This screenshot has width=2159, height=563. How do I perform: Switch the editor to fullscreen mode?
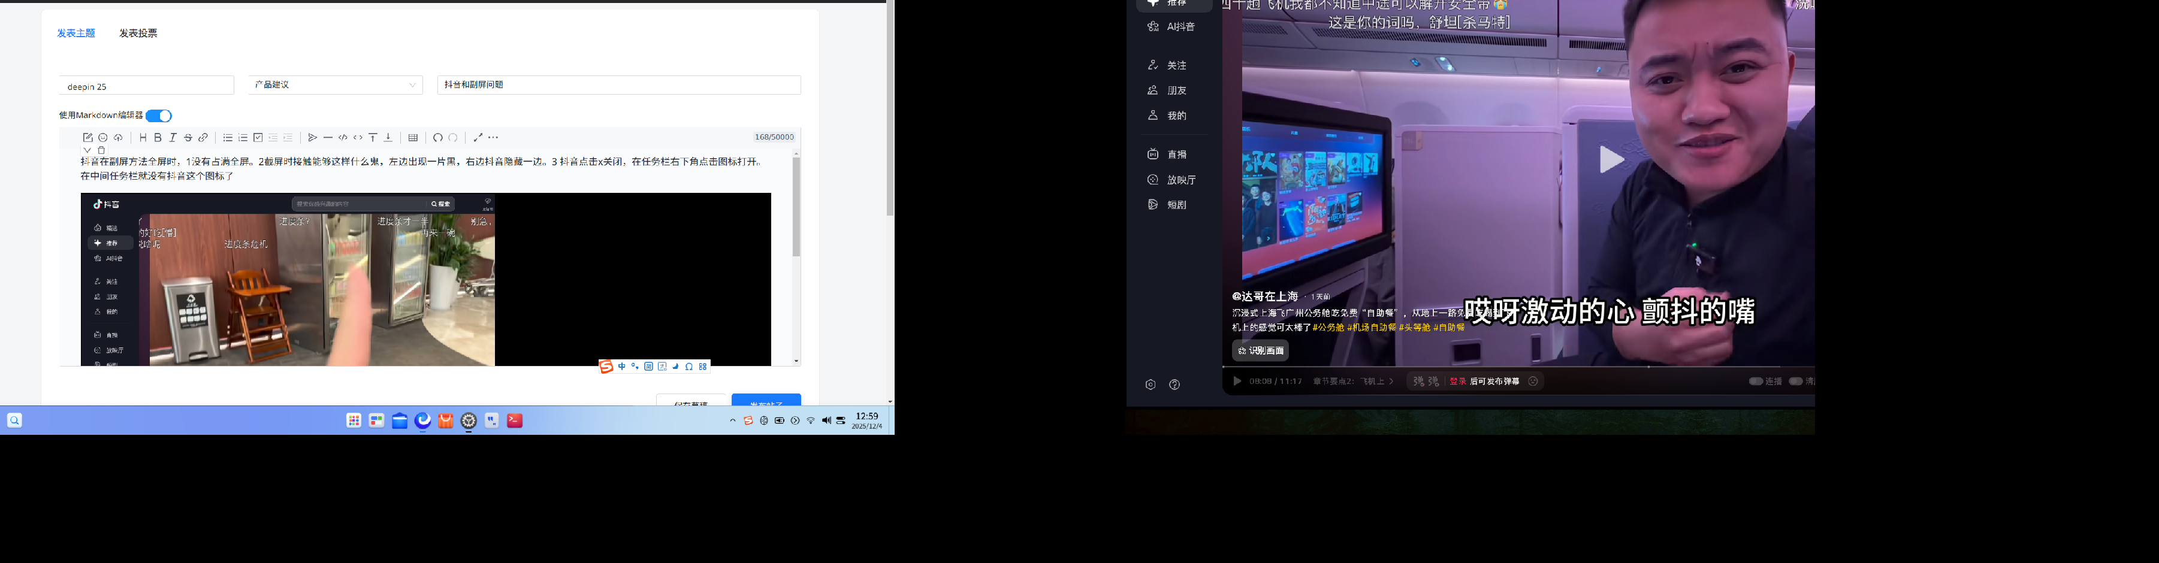[x=478, y=137]
